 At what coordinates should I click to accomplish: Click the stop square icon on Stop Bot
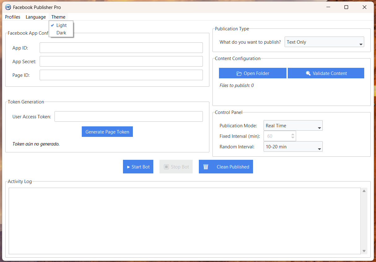[x=166, y=167]
